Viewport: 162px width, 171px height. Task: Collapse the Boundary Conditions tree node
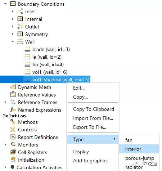pos(5,4)
